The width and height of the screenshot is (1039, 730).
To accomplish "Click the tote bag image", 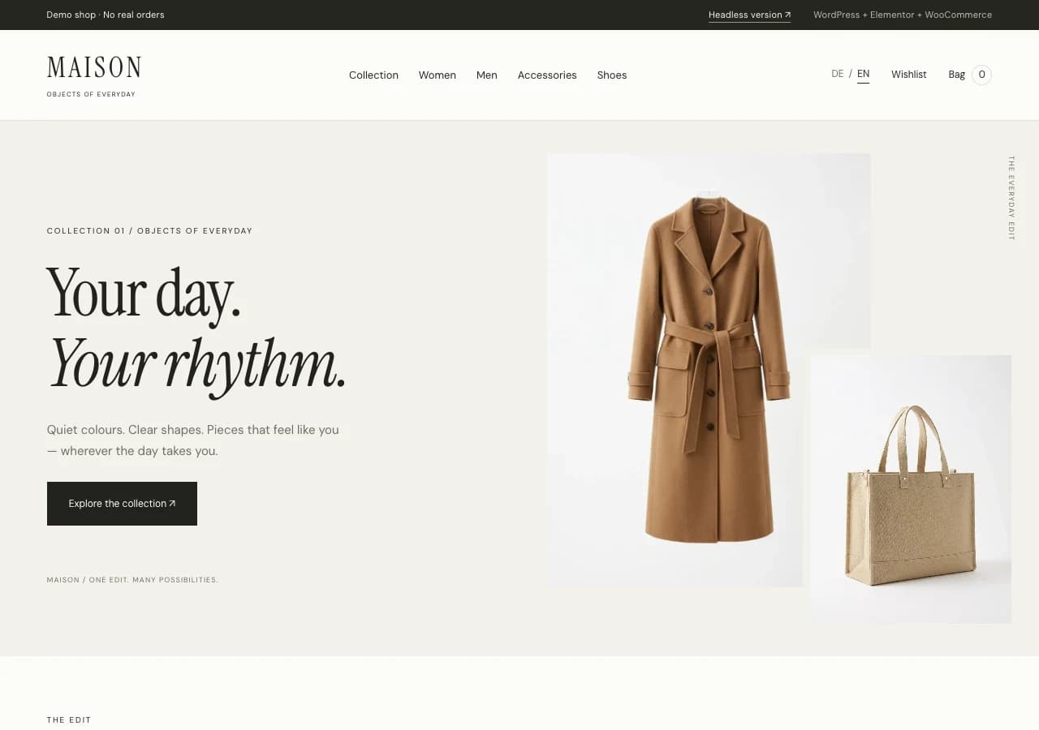I will click(911, 489).
